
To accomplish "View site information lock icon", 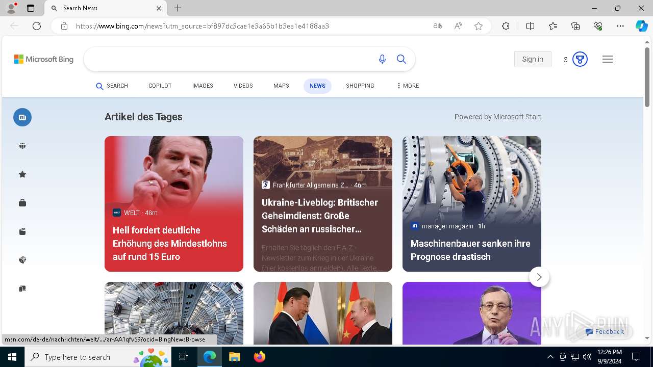I will click(x=64, y=26).
